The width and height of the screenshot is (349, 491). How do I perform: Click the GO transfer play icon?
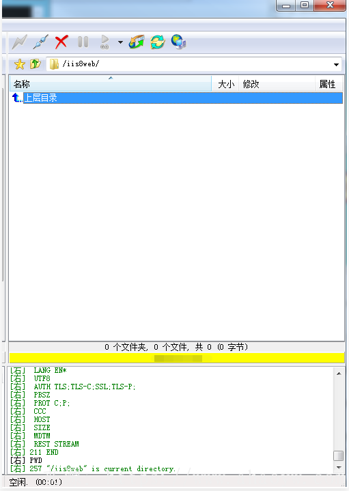(x=104, y=42)
